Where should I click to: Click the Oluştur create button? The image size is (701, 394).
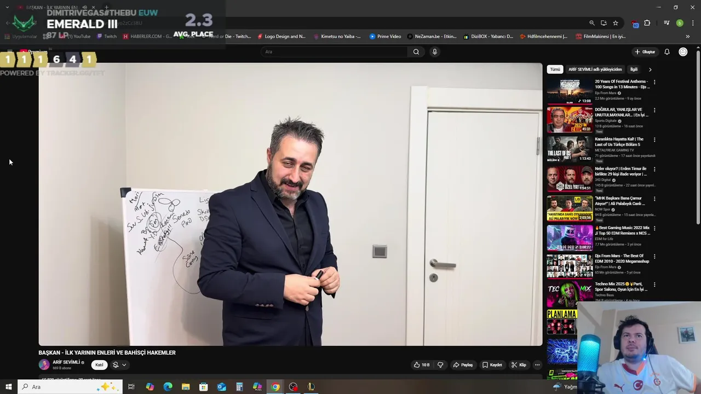(x=645, y=52)
